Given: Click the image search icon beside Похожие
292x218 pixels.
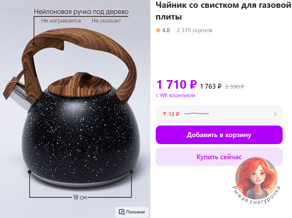Looking at the screenshot, I should point(121,212).
